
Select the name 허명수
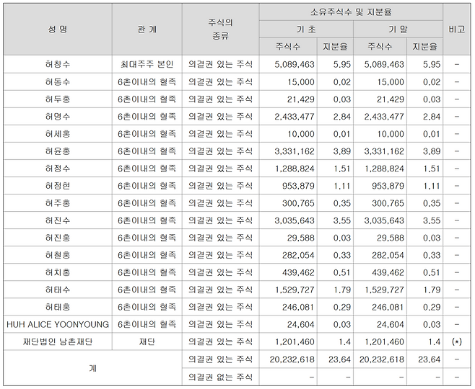[x=57, y=116]
